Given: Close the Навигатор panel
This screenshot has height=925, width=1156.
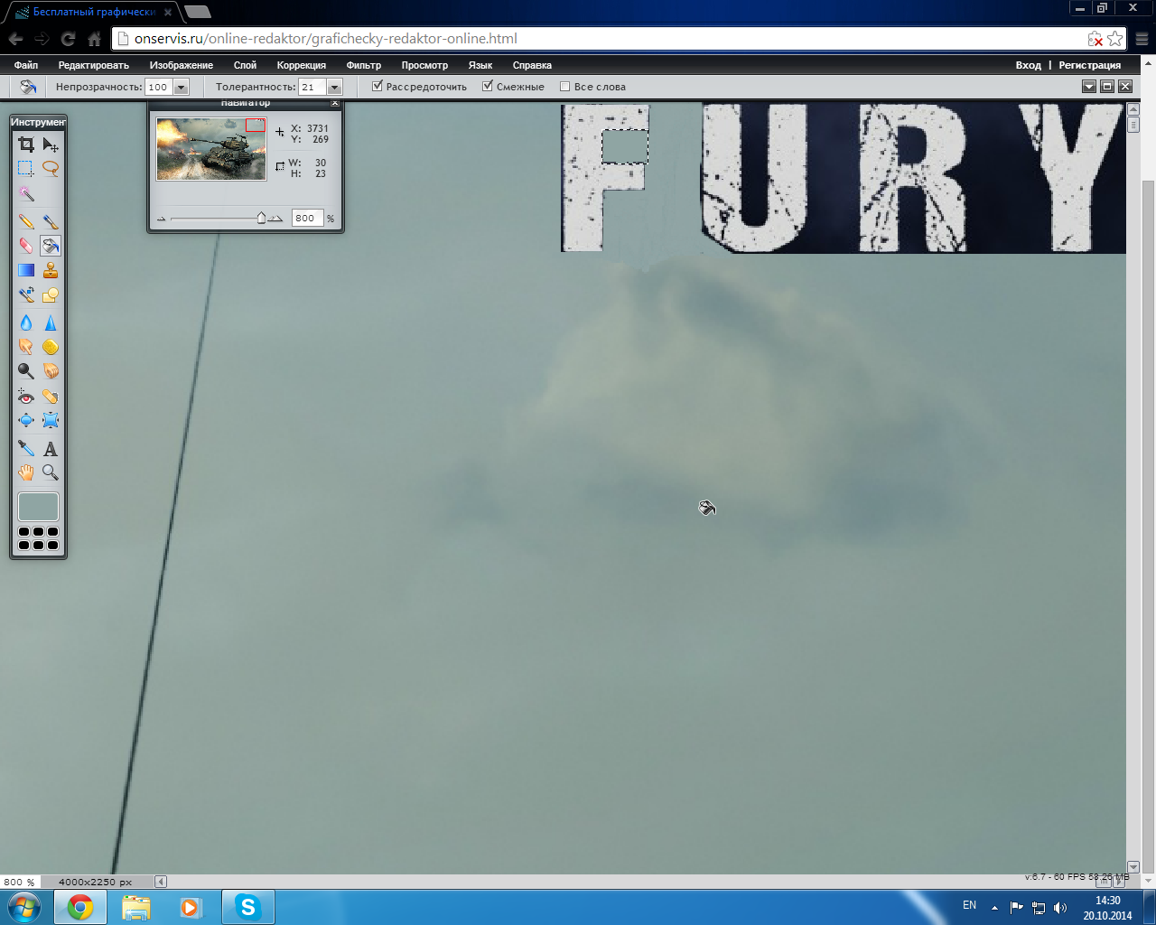Looking at the screenshot, I should pyautogui.click(x=335, y=104).
